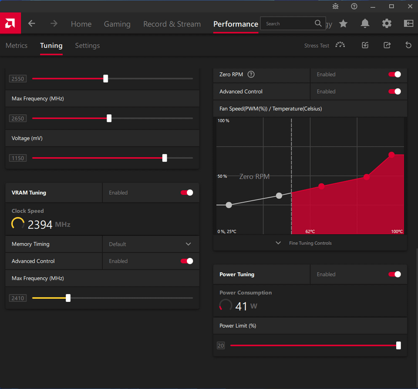Focus the Search input field
Screen dimensions: 418x389
click(x=293, y=24)
